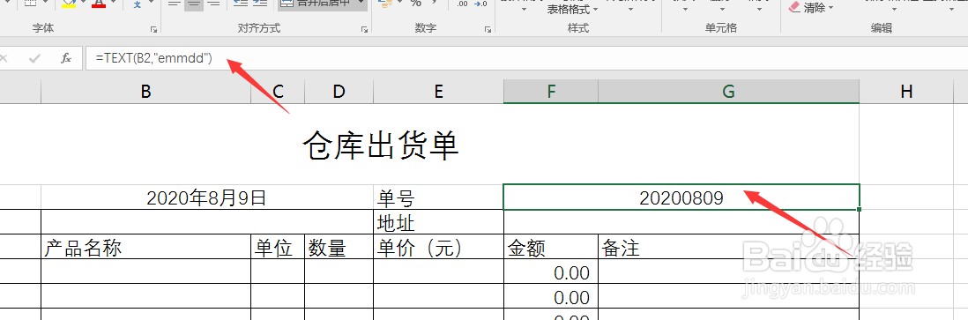Select column C header
Image resolution: width=968 pixels, height=320 pixels.
[x=278, y=92]
